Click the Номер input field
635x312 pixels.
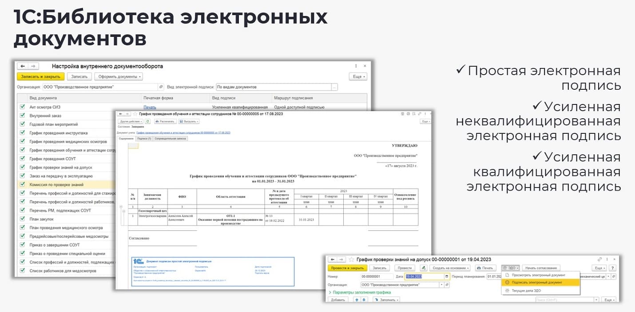(x=377, y=276)
